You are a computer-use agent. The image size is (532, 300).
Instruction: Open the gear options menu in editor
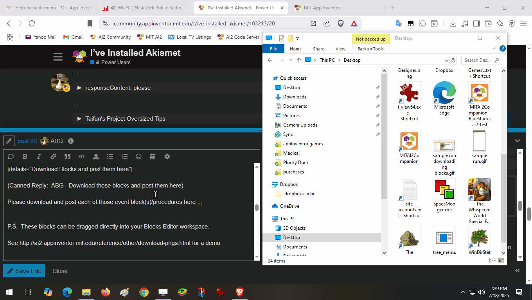click(167, 157)
